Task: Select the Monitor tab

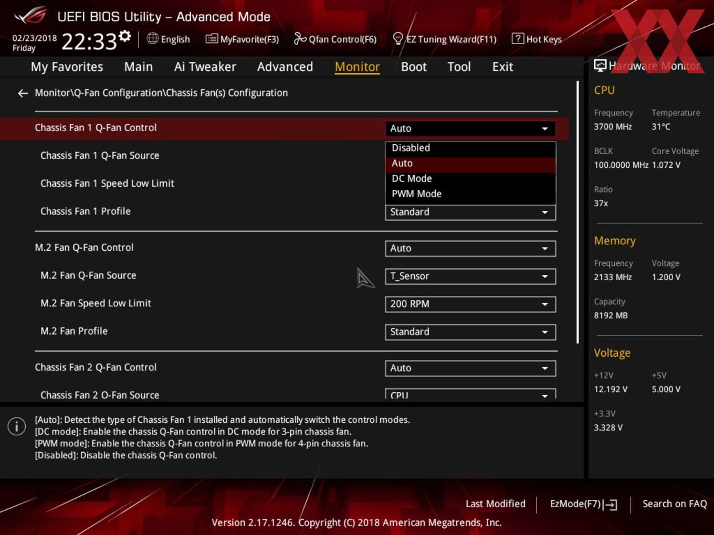Action: (x=357, y=67)
